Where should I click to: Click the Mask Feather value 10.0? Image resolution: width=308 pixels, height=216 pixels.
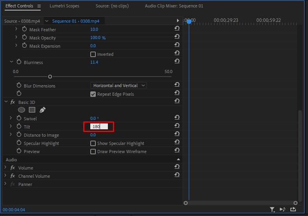[94, 29]
